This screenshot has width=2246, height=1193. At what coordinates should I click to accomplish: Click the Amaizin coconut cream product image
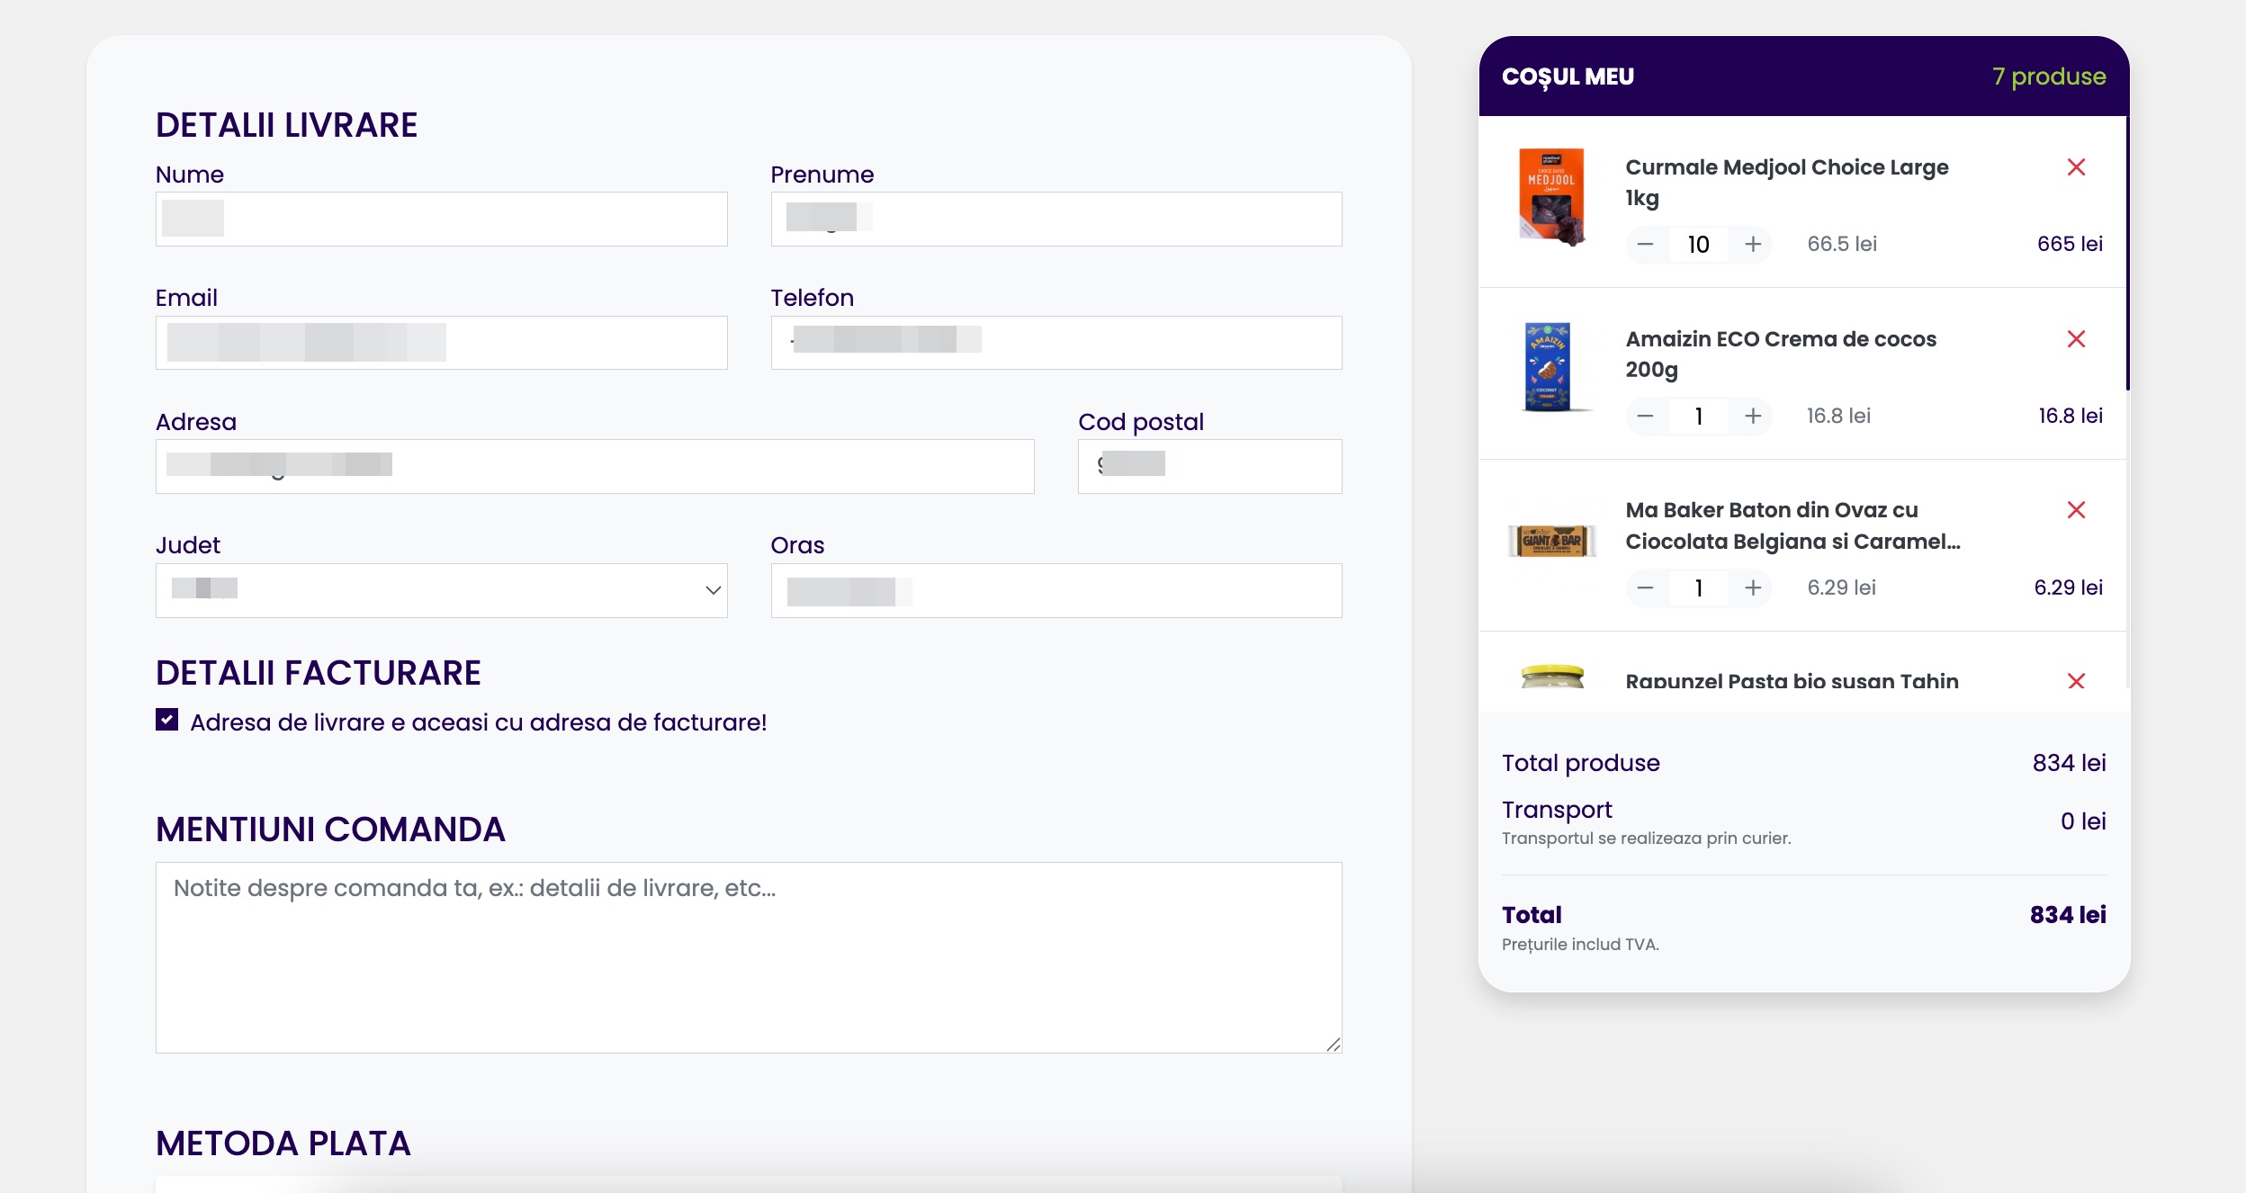point(1549,367)
